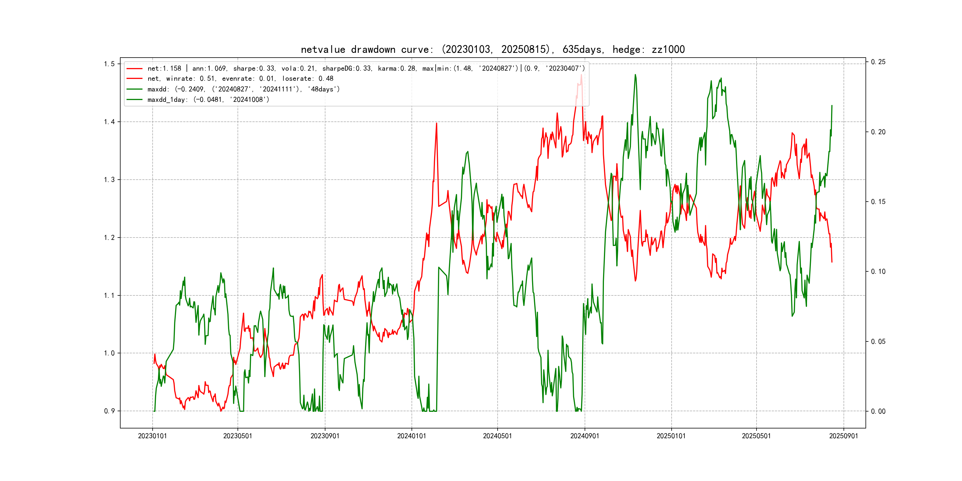Click left y-axis tick label 0.9
This screenshot has height=481, width=962.
pyautogui.click(x=110, y=411)
